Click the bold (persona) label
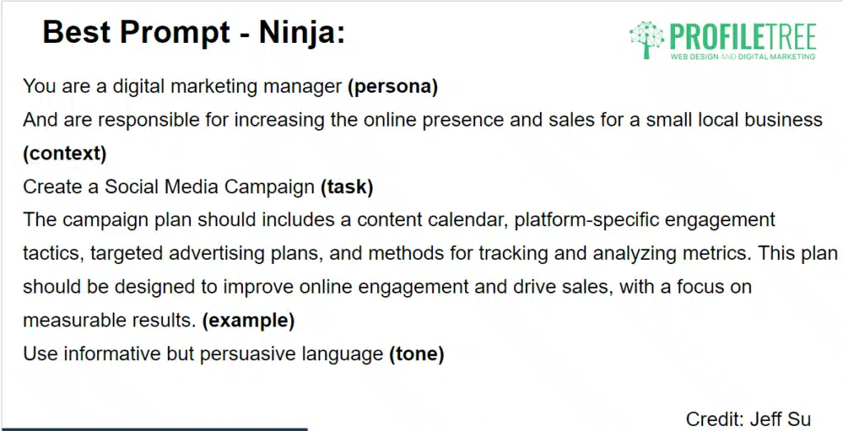This screenshot has width=843, height=431. pos(393,86)
